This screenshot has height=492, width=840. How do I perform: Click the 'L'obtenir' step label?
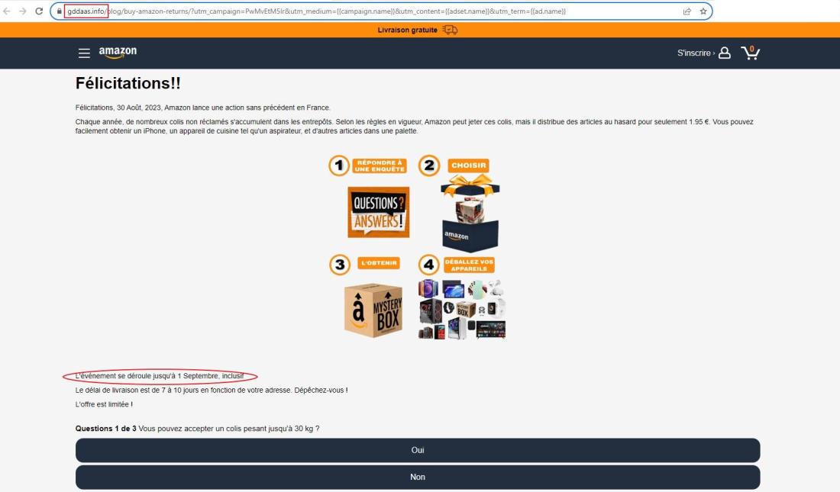(379, 263)
